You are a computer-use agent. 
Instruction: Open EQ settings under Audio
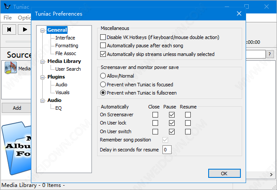tap(58, 108)
